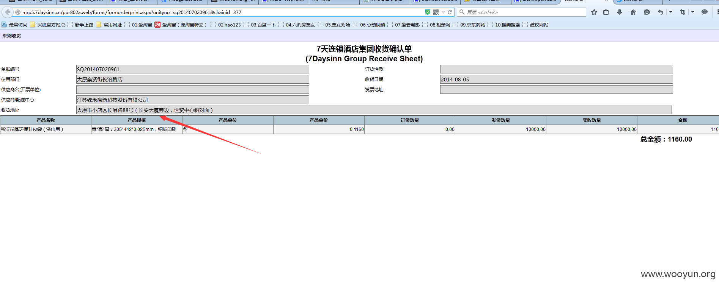Click the 收货地址 field 太原市小店区长治路88号
Screen dimensions: 719x285
[374, 110]
